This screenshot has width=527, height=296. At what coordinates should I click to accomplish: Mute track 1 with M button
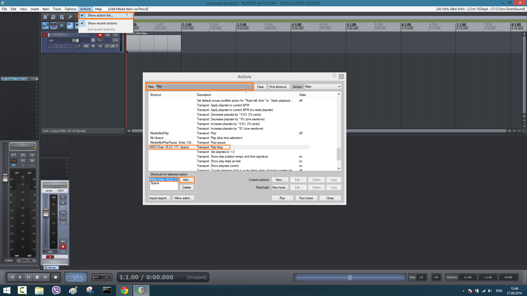pos(108,35)
